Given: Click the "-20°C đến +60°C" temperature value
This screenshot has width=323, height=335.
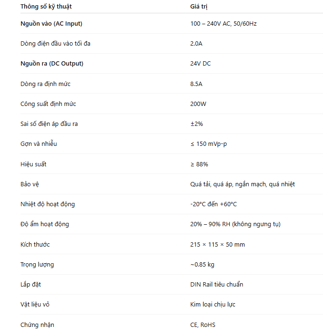Looking at the screenshot, I should tap(214, 204).
